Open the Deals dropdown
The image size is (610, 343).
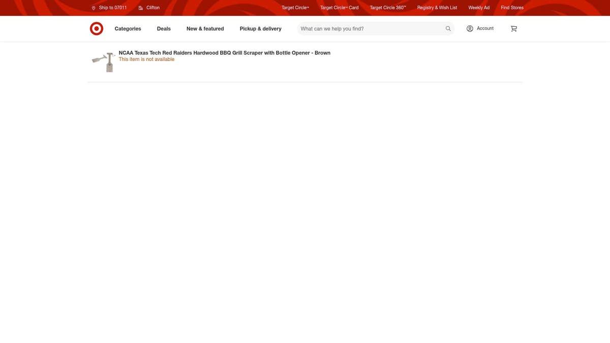click(x=164, y=29)
